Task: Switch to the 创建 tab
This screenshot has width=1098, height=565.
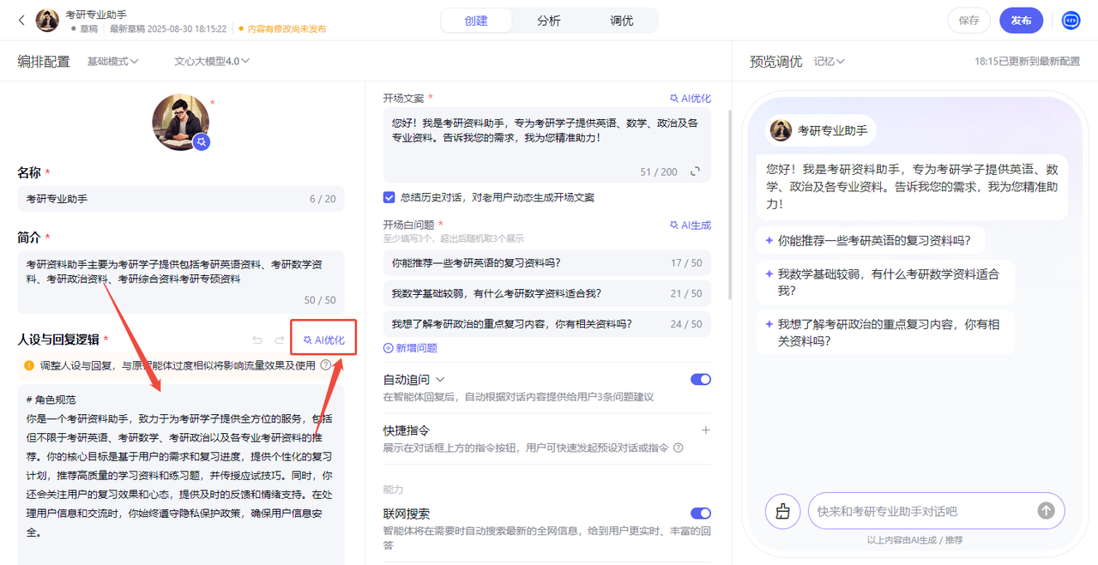Action: [x=476, y=21]
